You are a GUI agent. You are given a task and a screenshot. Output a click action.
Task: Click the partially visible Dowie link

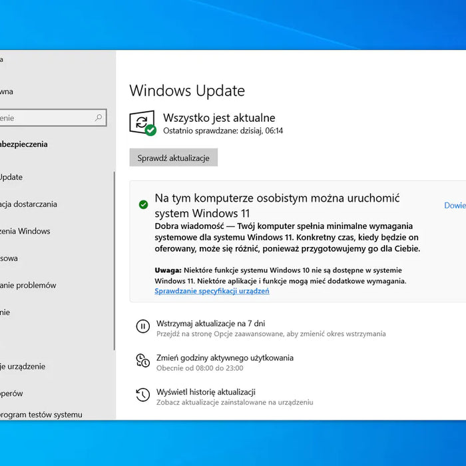coord(455,205)
